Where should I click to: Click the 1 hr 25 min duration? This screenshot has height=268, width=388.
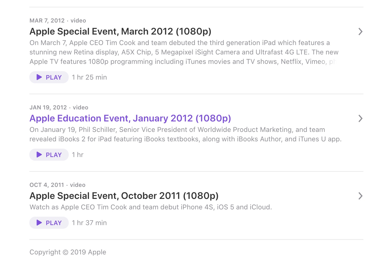(x=89, y=77)
